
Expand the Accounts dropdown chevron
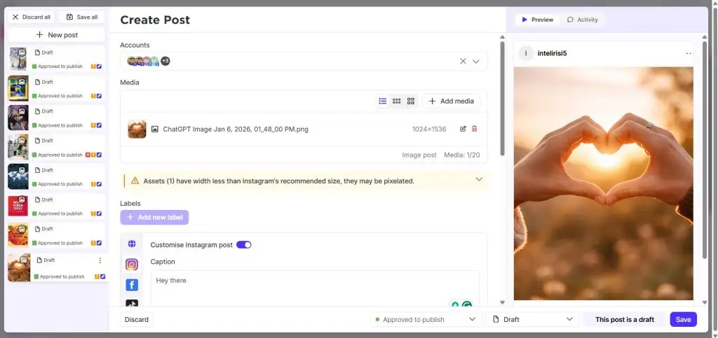click(x=476, y=61)
